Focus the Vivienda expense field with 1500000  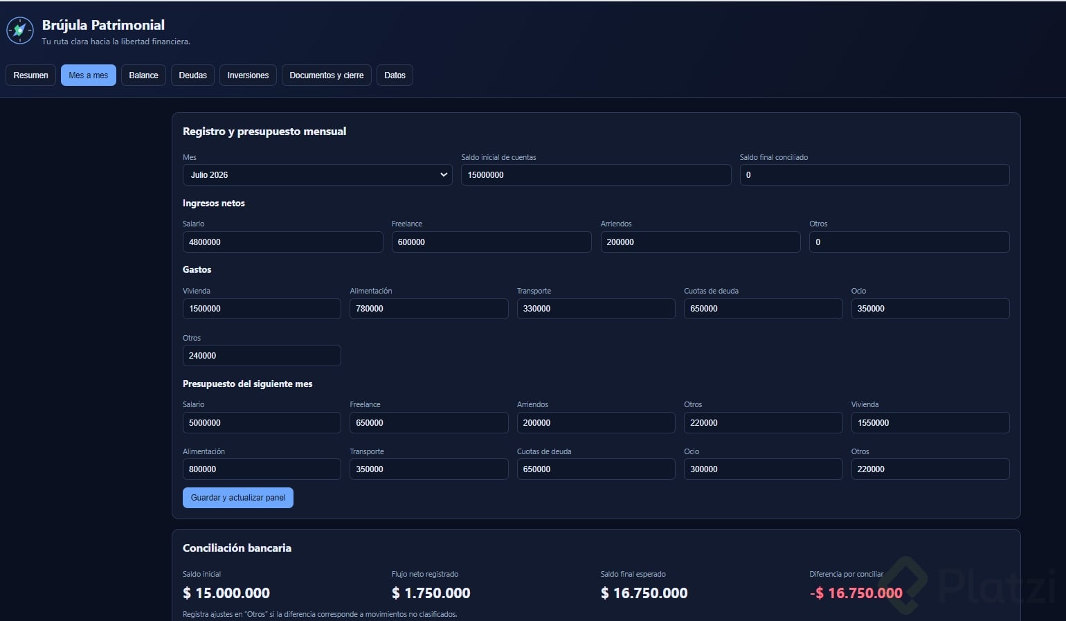262,309
